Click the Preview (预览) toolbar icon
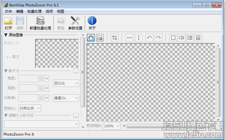The image size is (225, 140). [x=61, y=21]
